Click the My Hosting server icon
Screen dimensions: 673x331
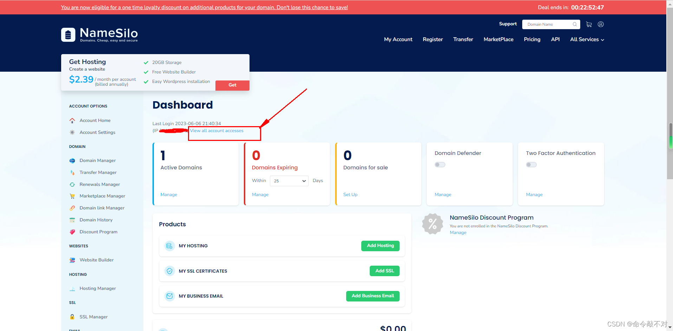[x=169, y=246]
